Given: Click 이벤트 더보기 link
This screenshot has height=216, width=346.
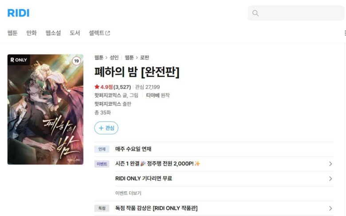Looking at the screenshot, I should click(128, 193).
